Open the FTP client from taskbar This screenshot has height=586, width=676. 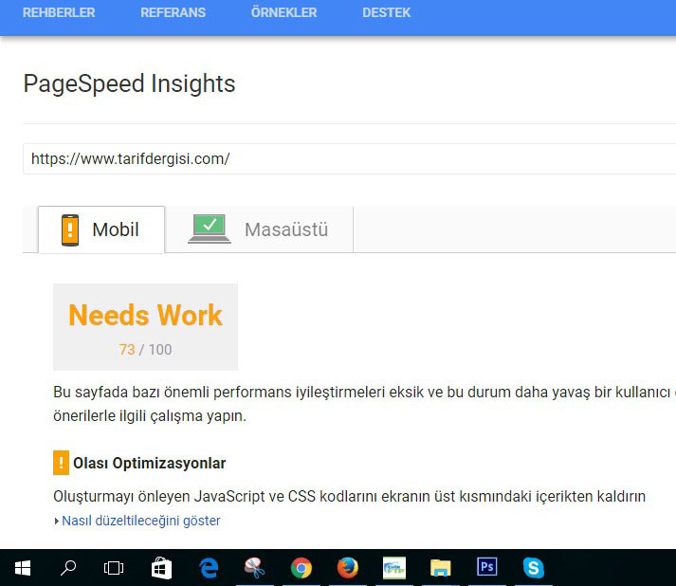(394, 568)
